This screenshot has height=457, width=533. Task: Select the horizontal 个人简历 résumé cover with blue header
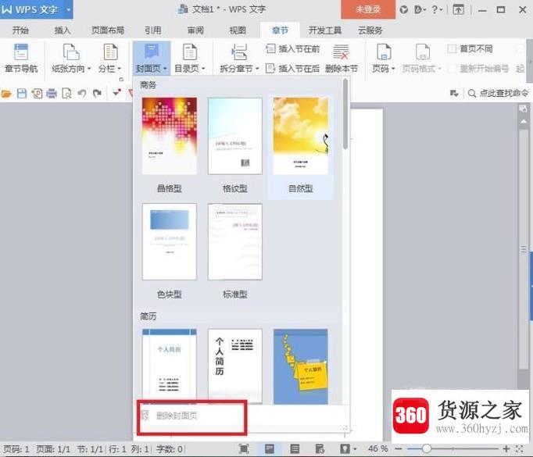click(170, 366)
